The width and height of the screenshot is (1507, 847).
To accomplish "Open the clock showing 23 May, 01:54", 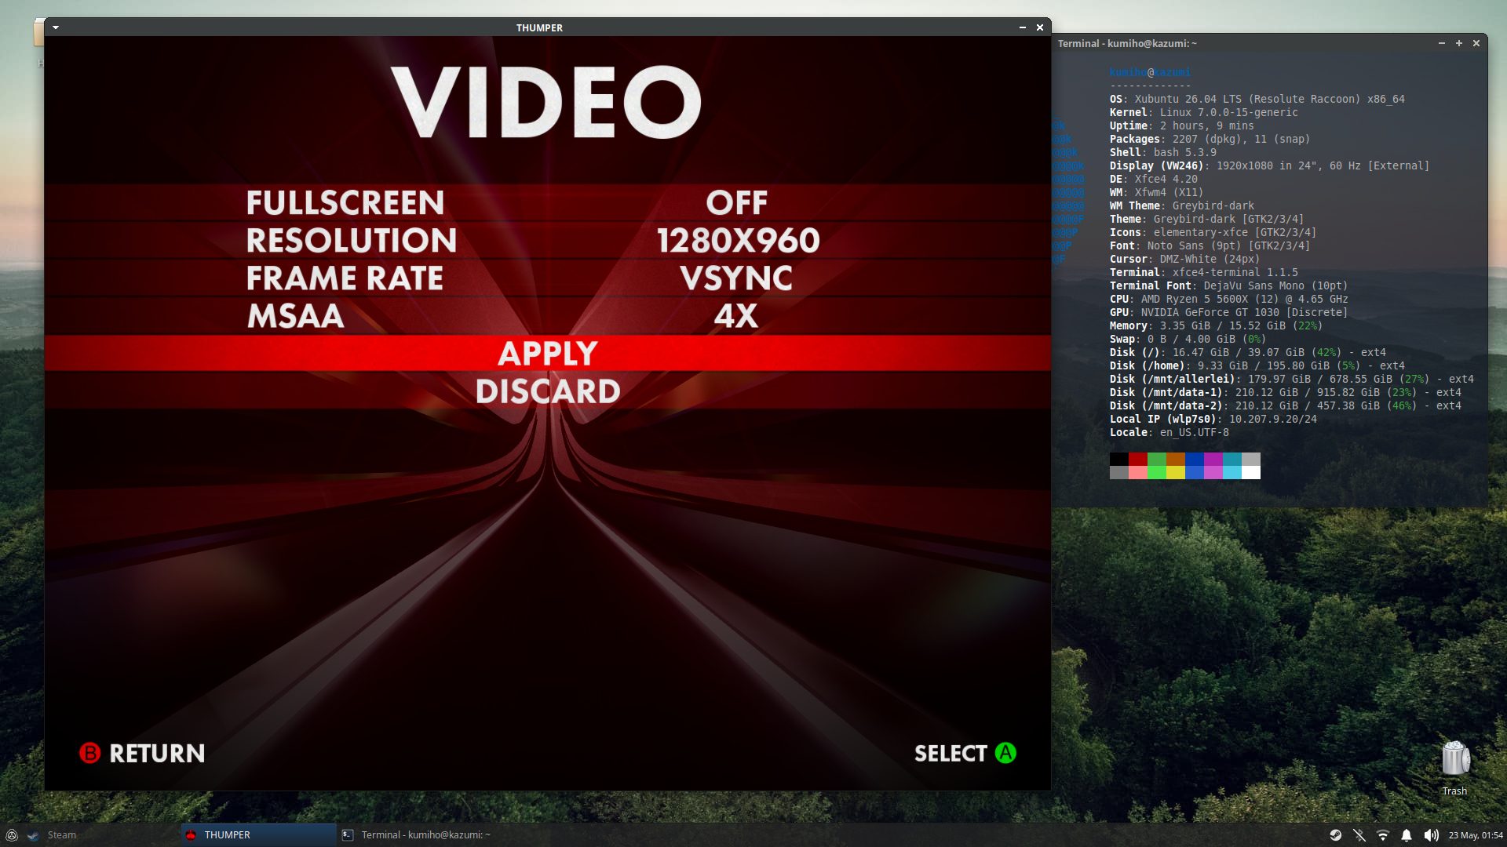I will [1476, 835].
